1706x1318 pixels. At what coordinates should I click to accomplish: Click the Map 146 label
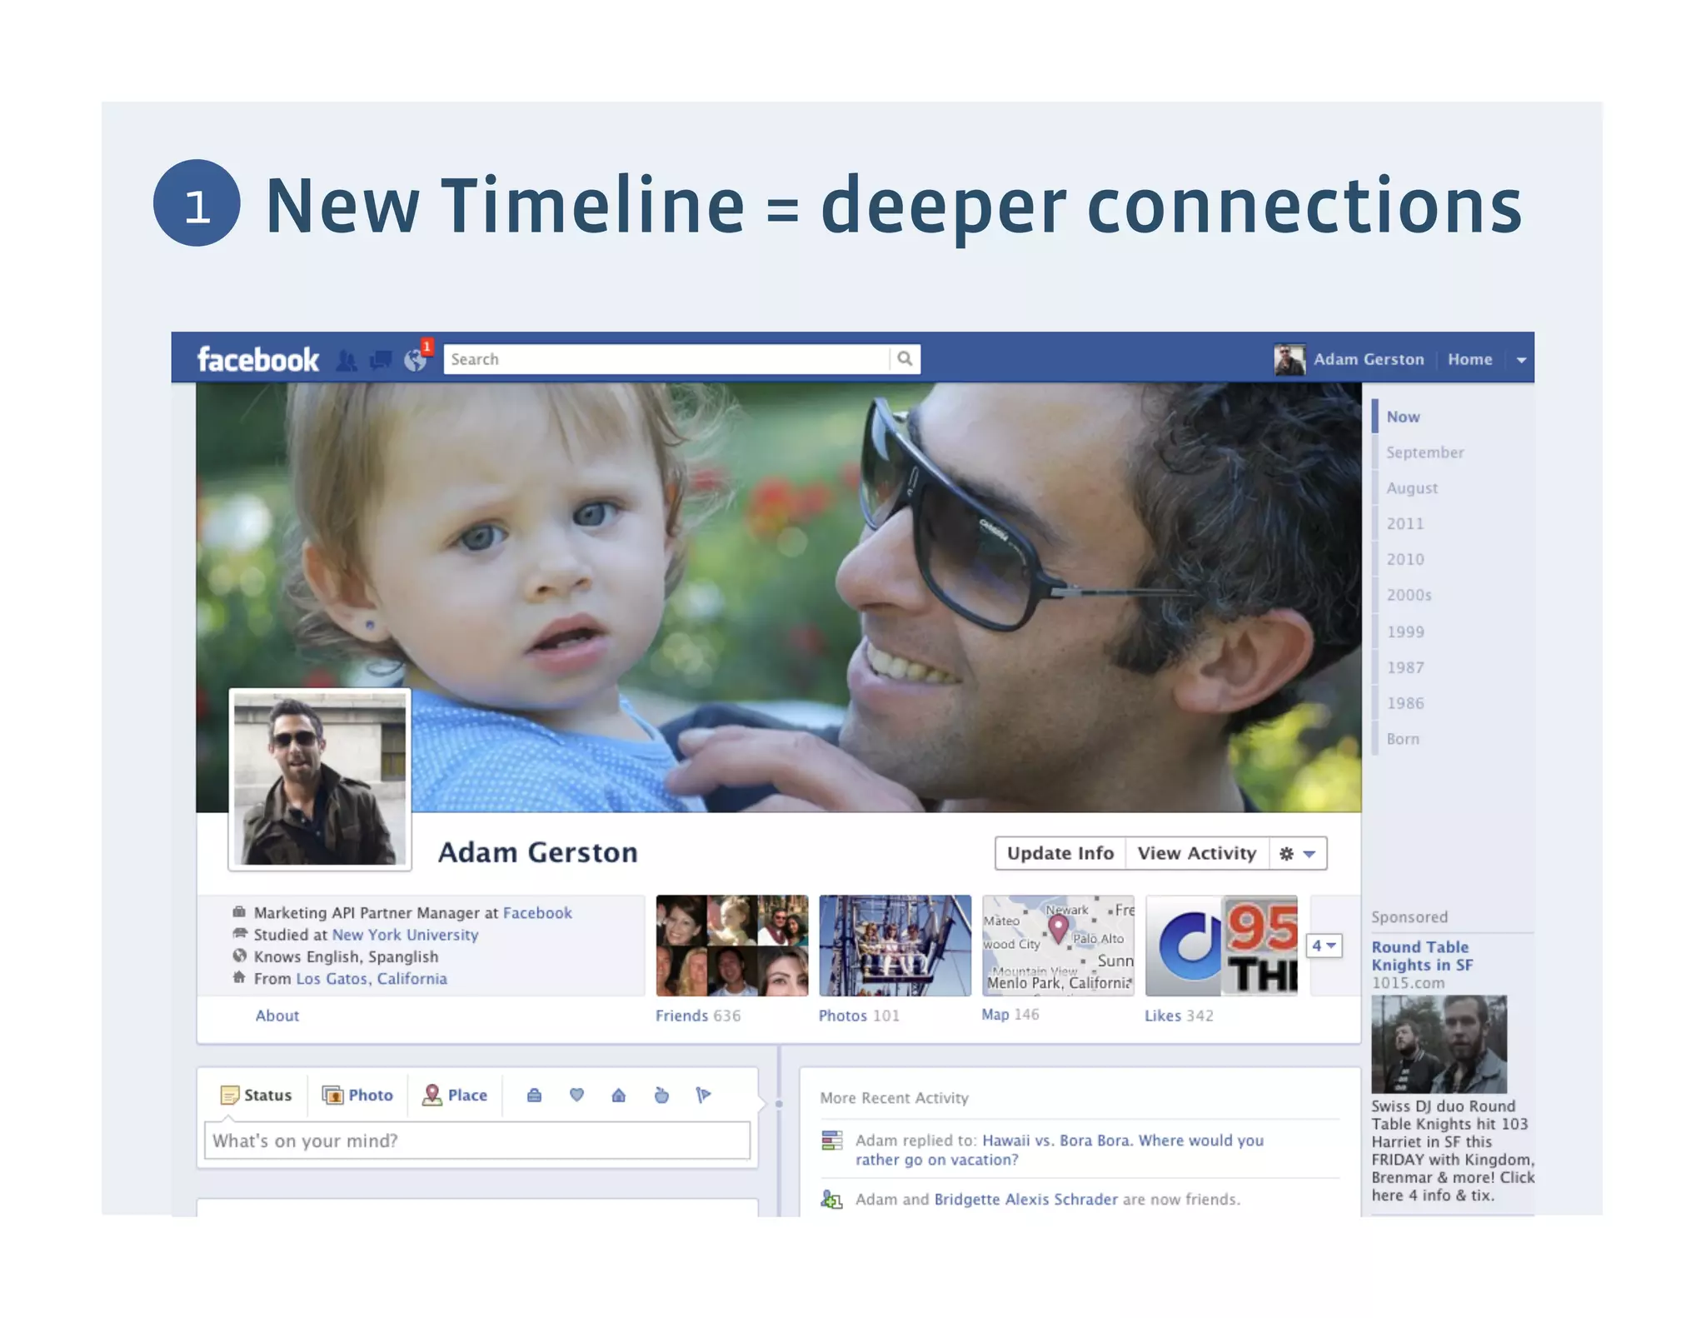(x=1010, y=1015)
